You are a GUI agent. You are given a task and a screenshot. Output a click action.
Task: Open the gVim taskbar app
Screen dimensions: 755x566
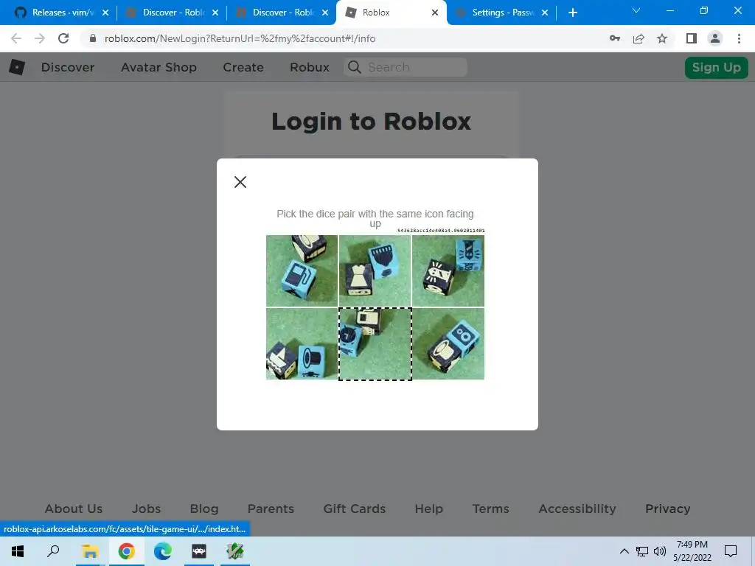click(235, 551)
